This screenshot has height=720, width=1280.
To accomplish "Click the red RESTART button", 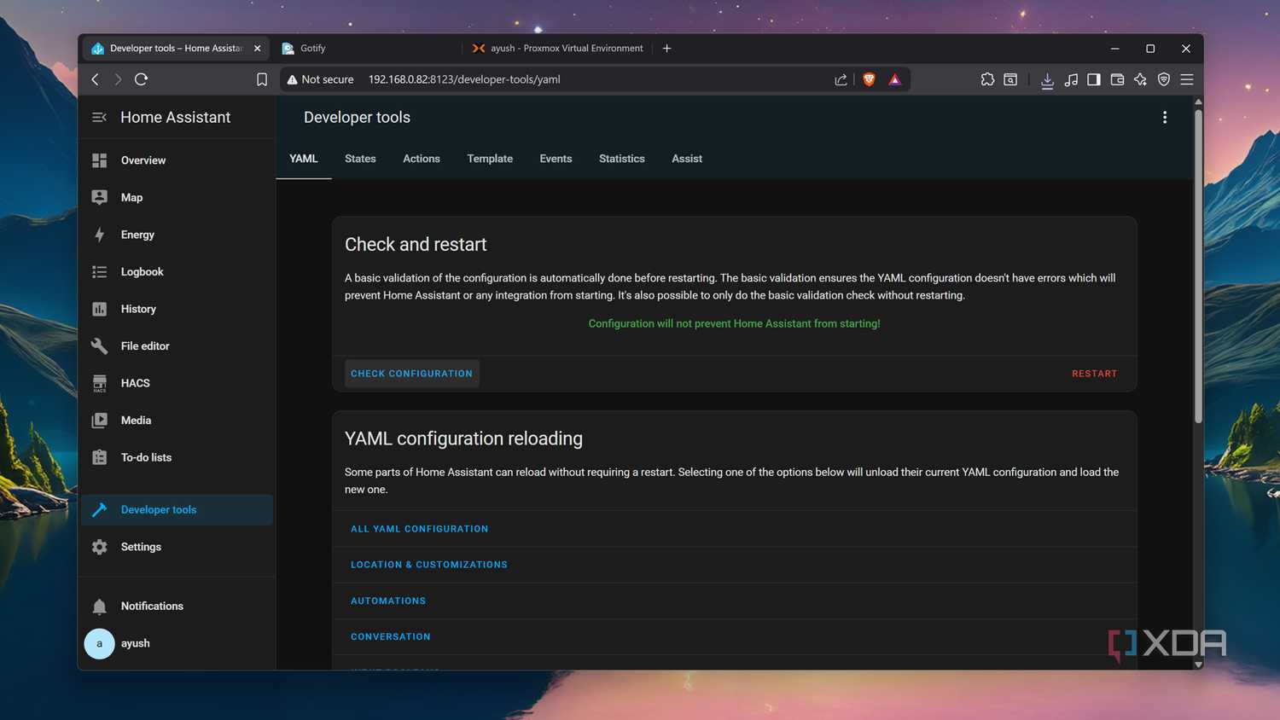I will pyautogui.click(x=1094, y=374).
